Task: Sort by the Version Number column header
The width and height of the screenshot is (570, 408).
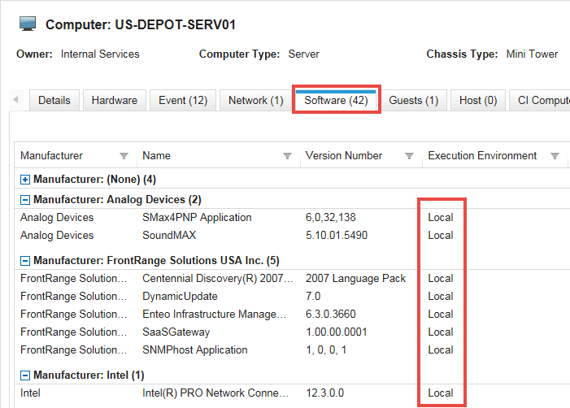Action: pyautogui.click(x=344, y=156)
